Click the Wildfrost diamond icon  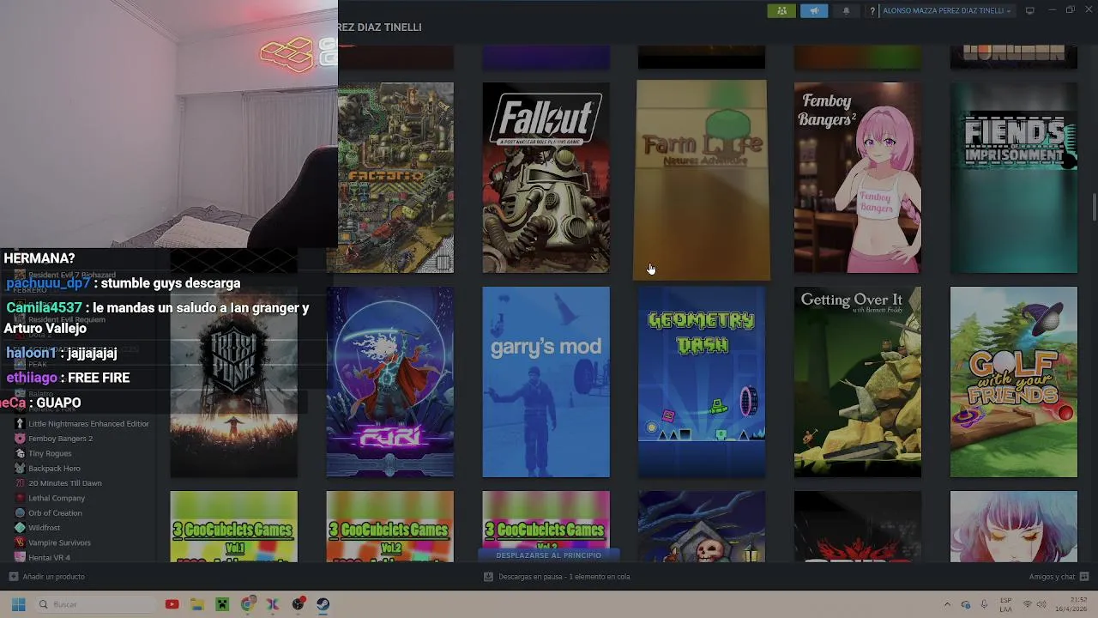(20, 528)
